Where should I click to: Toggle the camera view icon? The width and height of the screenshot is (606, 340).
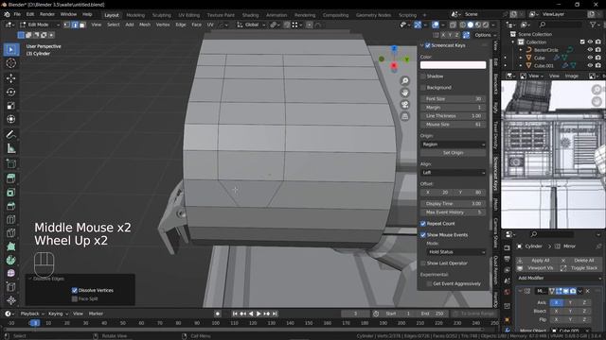point(404,105)
